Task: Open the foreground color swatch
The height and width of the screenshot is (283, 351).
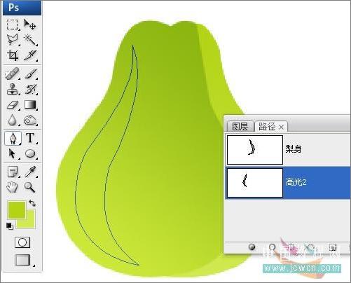Action: click(x=16, y=209)
